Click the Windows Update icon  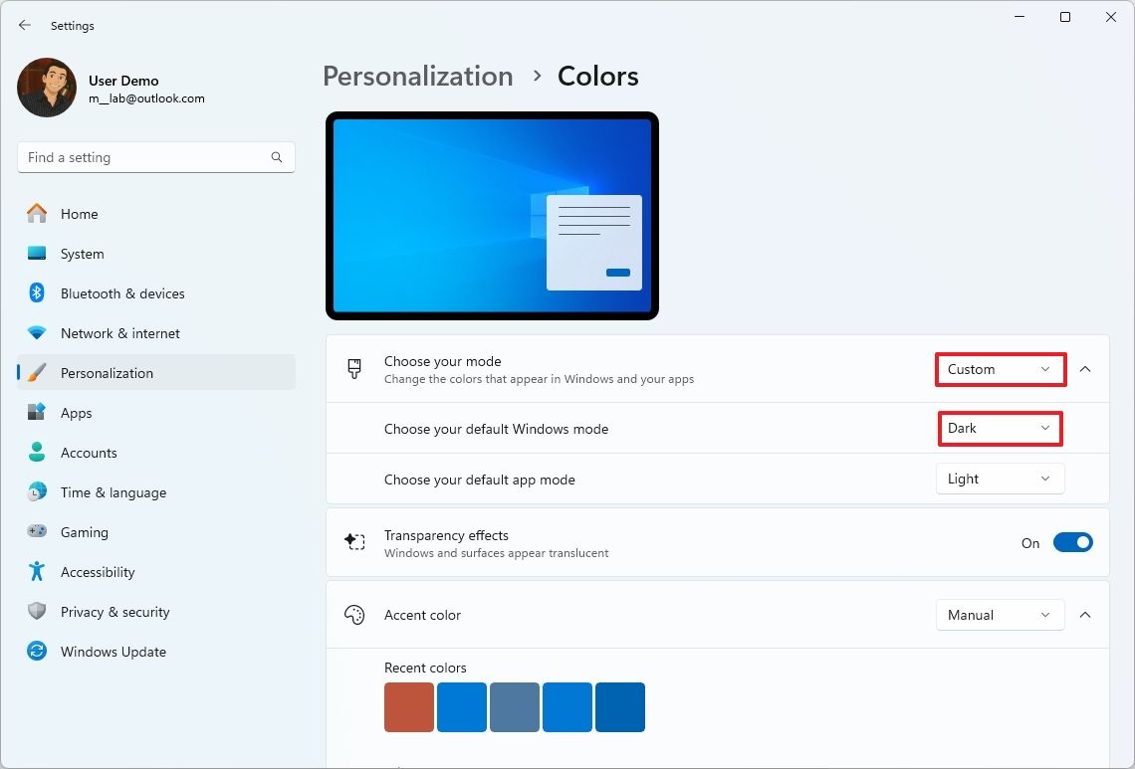[37, 652]
